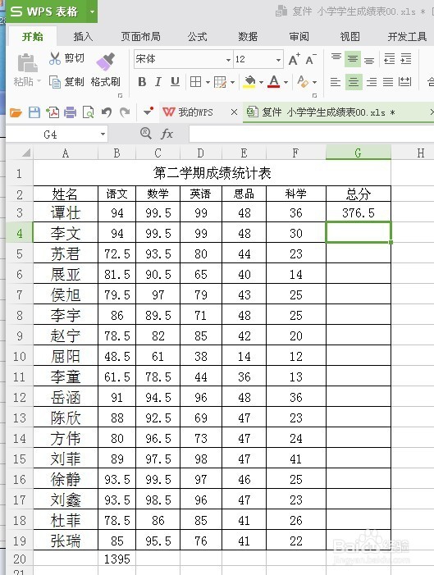This screenshot has width=434, height=575.
Task: Align text to bottom of cell
Action: tap(369, 59)
